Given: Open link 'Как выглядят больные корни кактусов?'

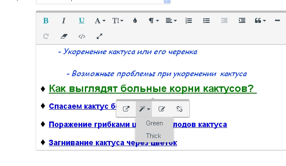Looking at the screenshot, I should point(153,89).
